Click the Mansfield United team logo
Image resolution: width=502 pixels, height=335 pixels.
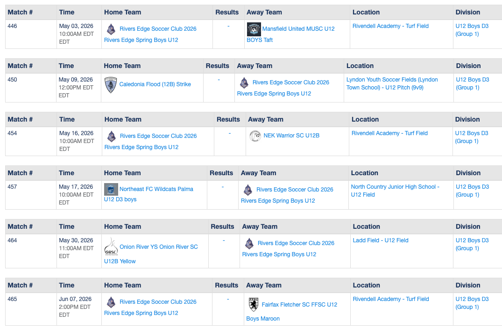point(254,29)
